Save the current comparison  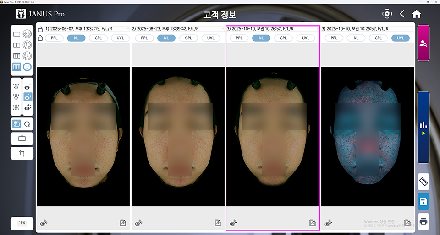(x=423, y=202)
